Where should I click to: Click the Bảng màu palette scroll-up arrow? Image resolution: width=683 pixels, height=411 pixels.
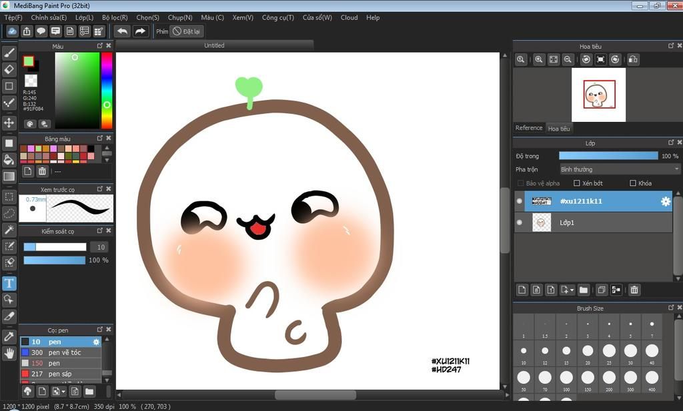(x=107, y=148)
